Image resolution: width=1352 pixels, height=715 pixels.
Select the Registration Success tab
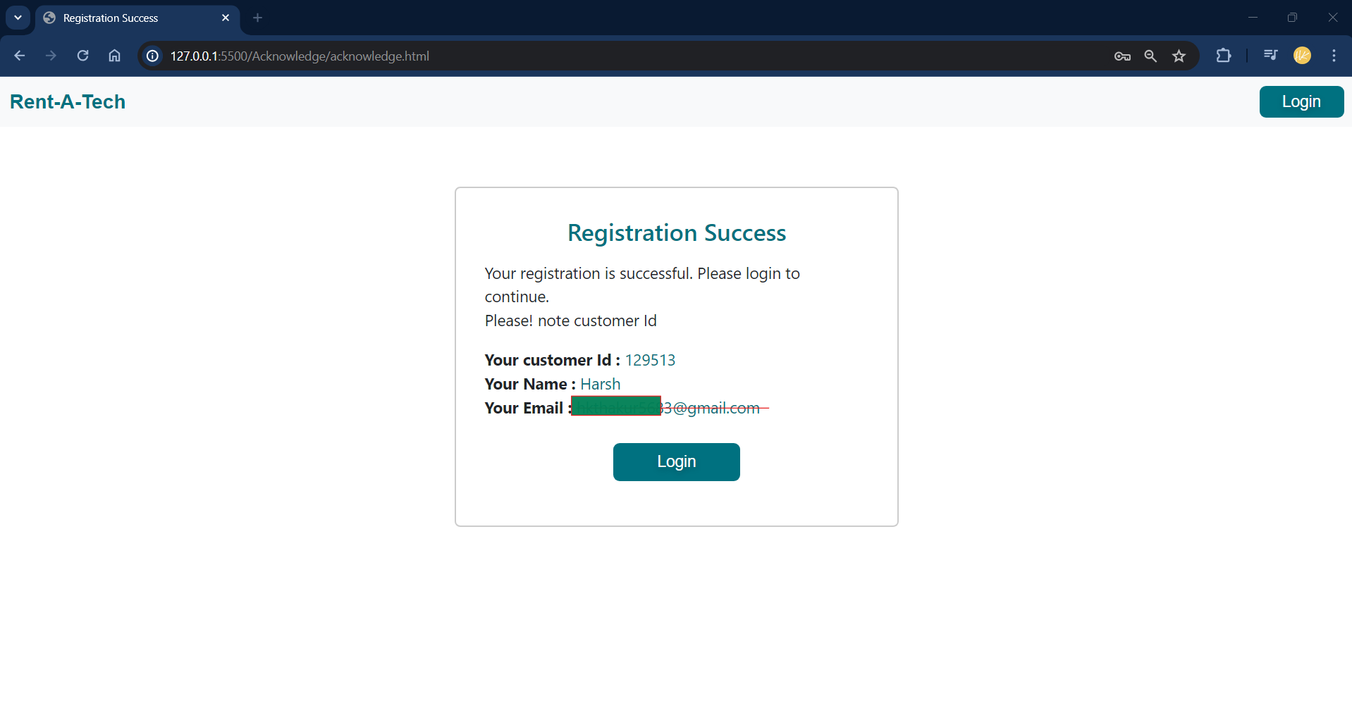pyautogui.click(x=137, y=18)
